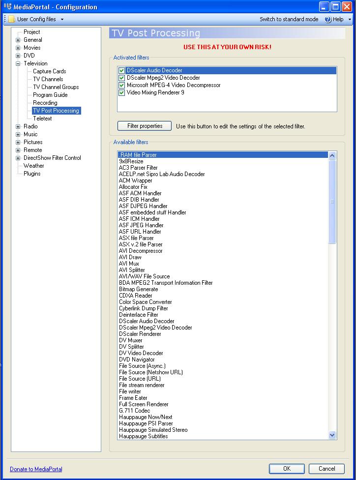Select Project in the tree
The width and height of the screenshot is (356, 480).
tap(32, 32)
